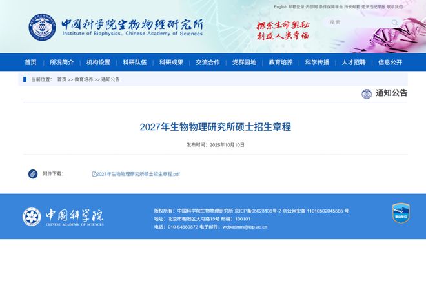Click 通知公告 in the breadcrumb path
This screenshot has width=426, height=299.
110,79
